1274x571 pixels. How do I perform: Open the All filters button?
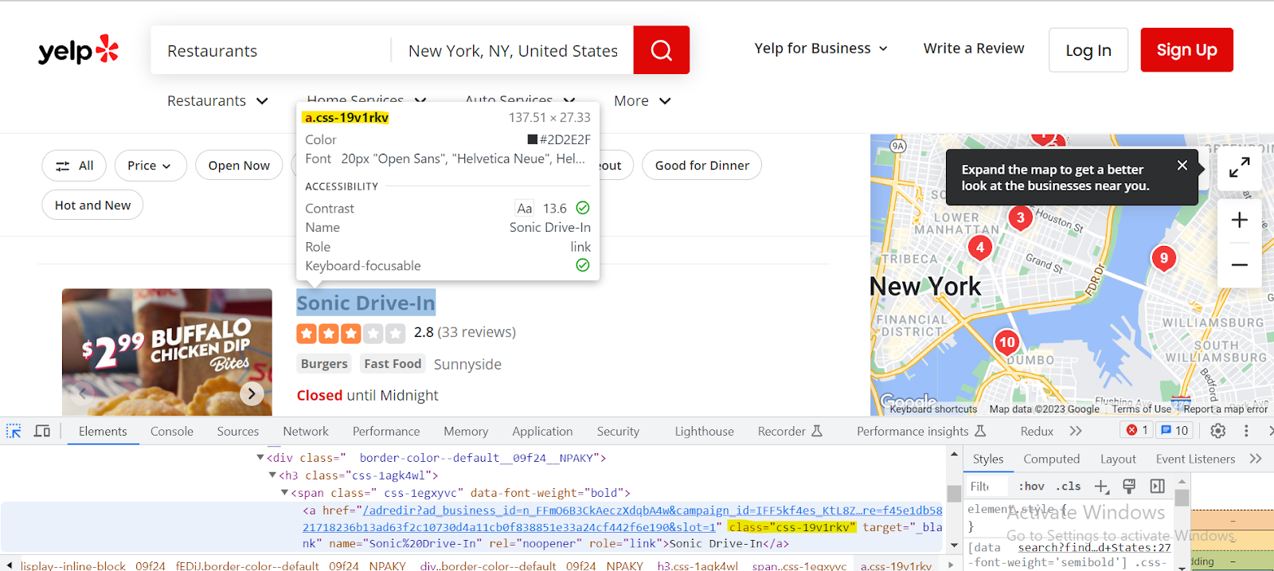coord(74,166)
